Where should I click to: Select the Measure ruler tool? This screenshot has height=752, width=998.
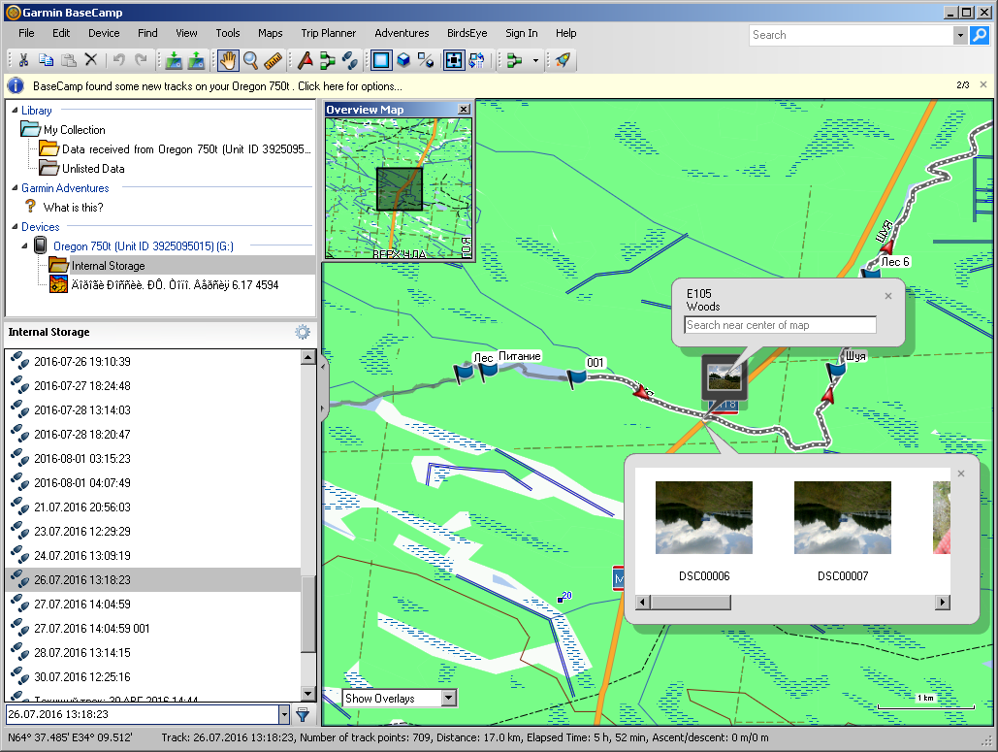pos(273,60)
